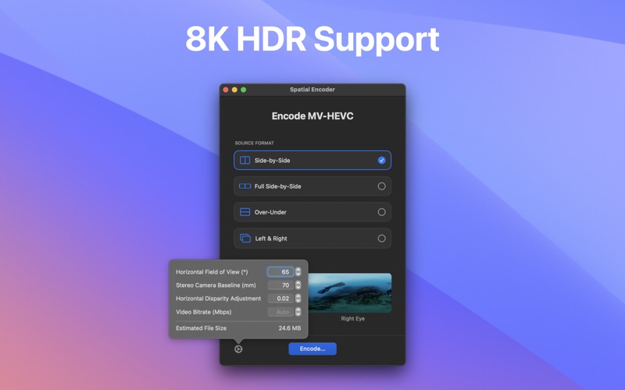
Task: Choose the Left & Right radio button
Action: click(381, 239)
